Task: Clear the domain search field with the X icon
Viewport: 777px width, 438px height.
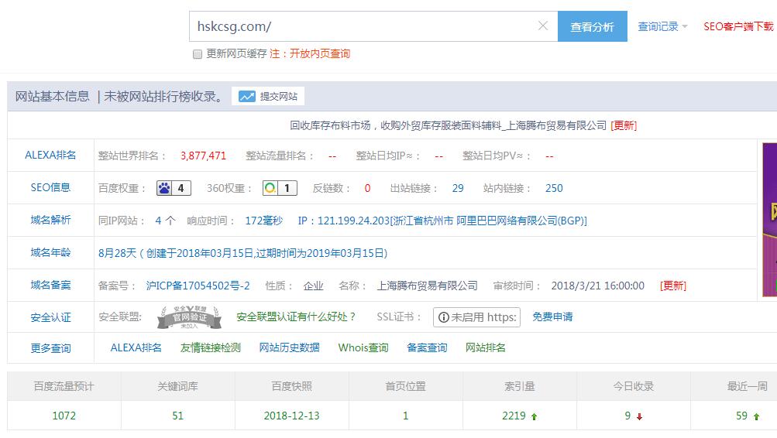Action: point(543,26)
